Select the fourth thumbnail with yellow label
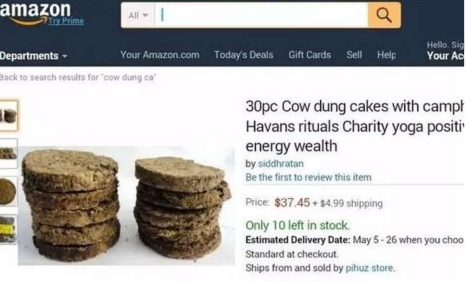 (x=9, y=229)
